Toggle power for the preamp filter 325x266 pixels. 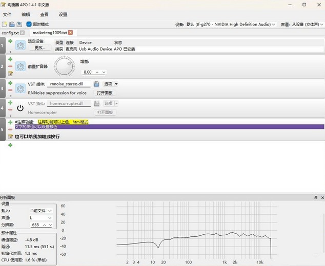[x=21, y=66]
